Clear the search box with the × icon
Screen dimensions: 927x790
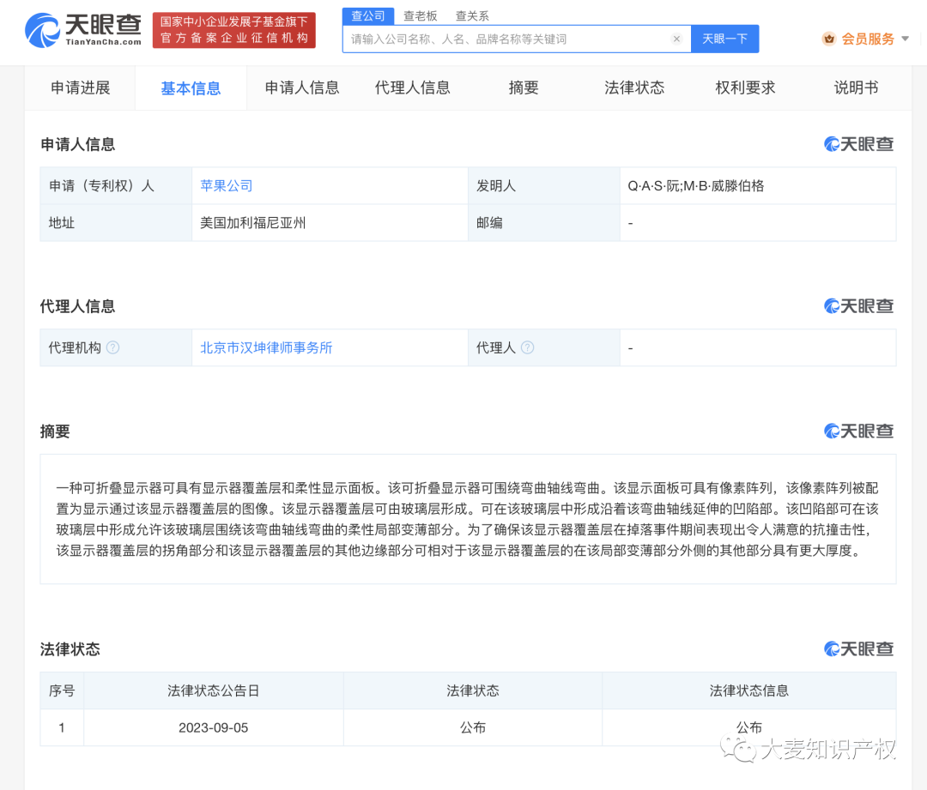coord(676,39)
